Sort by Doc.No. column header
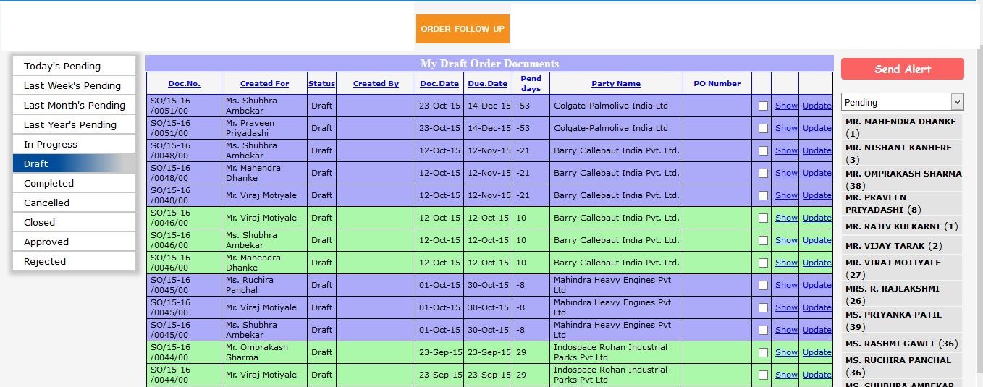Viewport: 983px width, 387px height. click(184, 83)
